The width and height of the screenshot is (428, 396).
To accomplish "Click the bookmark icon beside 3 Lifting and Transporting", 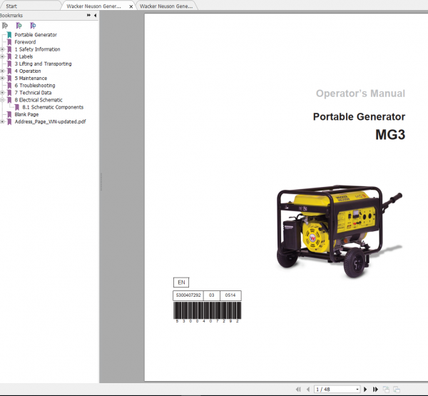I will coord(9,64).
